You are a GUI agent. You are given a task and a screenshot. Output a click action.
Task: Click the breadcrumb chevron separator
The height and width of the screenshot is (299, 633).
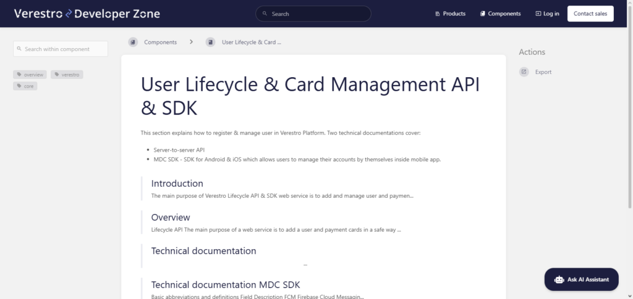[192, 42]
